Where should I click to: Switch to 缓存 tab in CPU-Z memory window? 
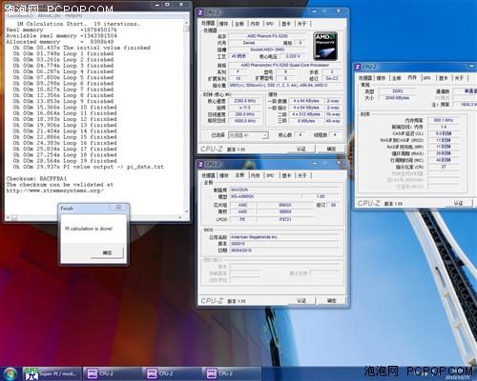point(381,78)
